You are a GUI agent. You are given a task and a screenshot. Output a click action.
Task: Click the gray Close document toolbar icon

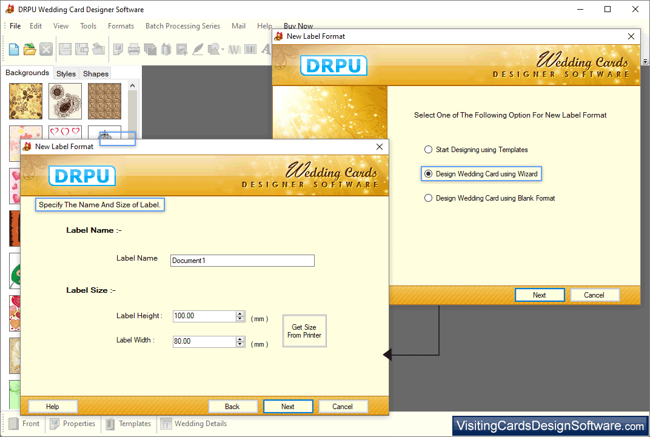(x=46, y=49)
